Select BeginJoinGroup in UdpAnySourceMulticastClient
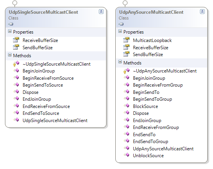The image size is (213, 169). pyautogui.click(x=149, y=78)
